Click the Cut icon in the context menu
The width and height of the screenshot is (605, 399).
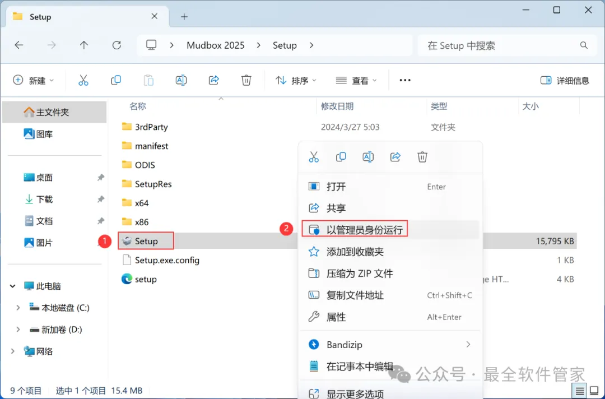(x=314, y=157)
